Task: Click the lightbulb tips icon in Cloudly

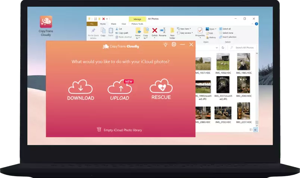Action: click(x=165, y=44)
